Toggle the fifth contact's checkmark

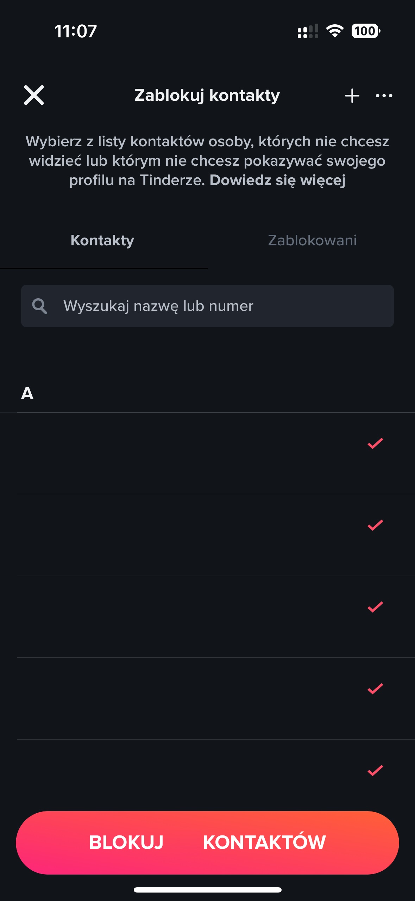point(375,771)
